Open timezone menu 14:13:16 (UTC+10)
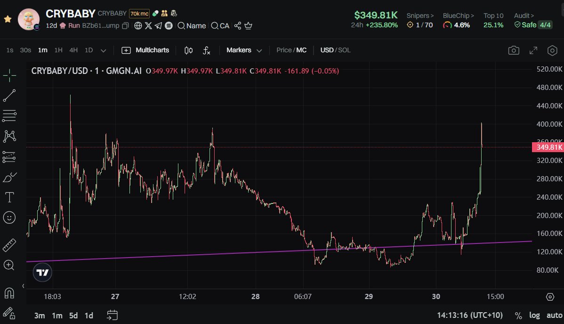Viewport: 564px width, 324px height. (x=470, y=316)
